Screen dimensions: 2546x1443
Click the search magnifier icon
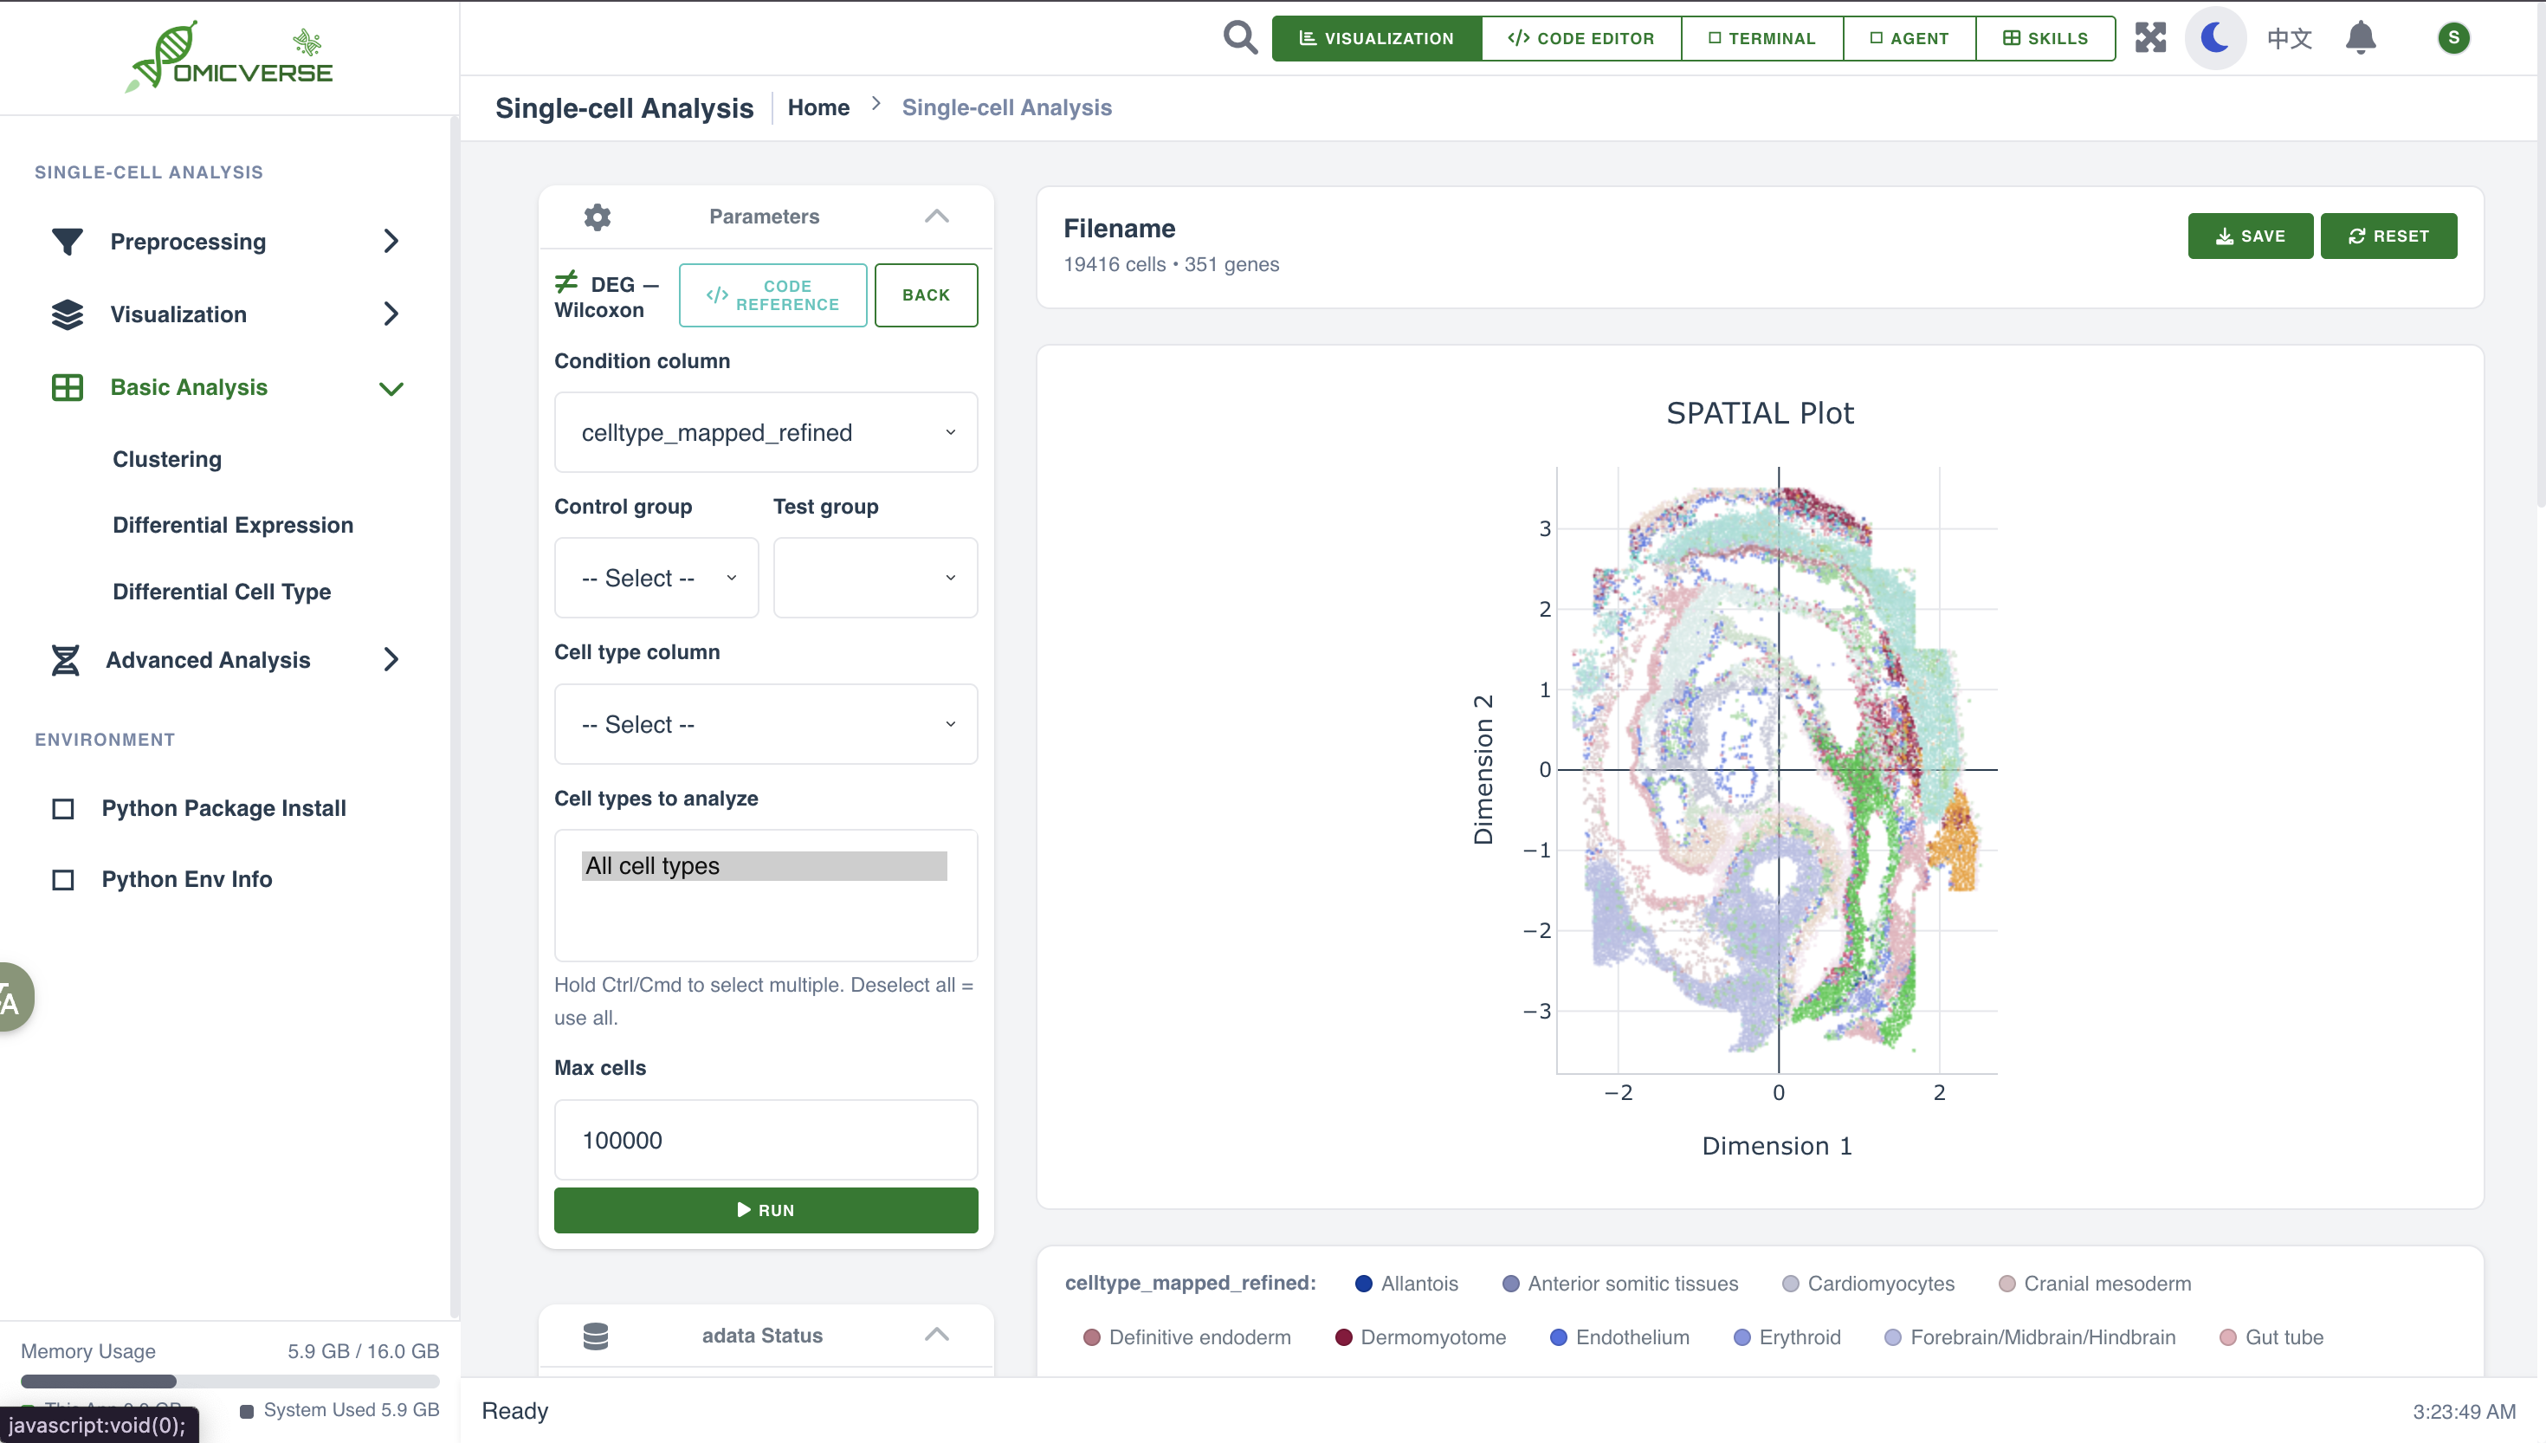pyautogui.click(x=1239, y=37)
